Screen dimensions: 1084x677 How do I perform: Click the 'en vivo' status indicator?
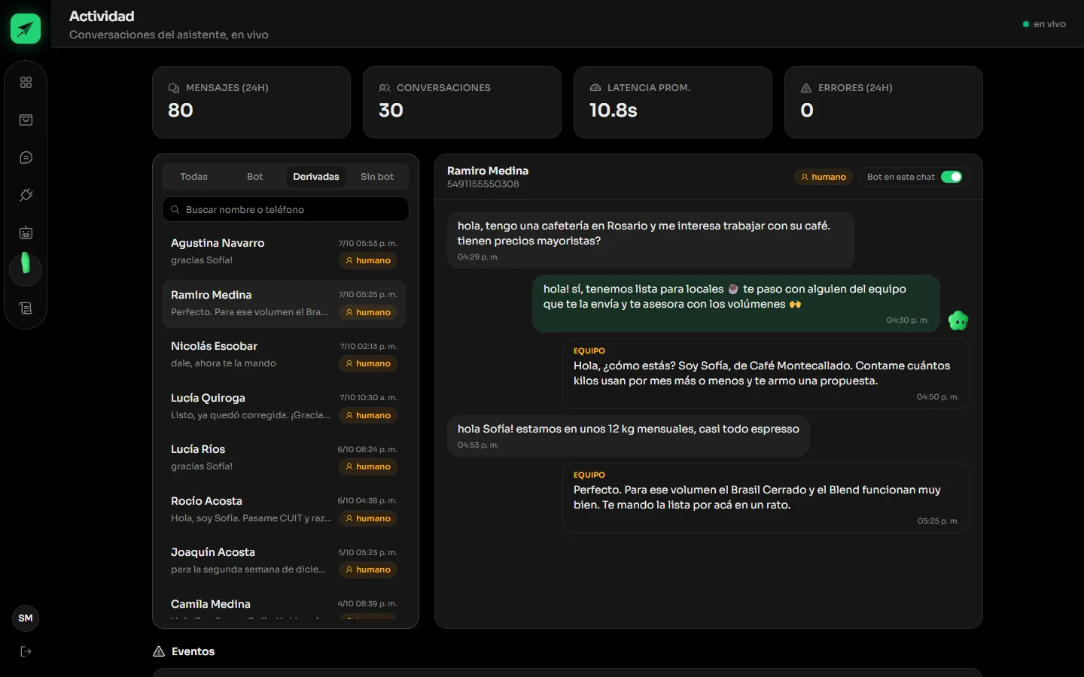click(1044, 24)
